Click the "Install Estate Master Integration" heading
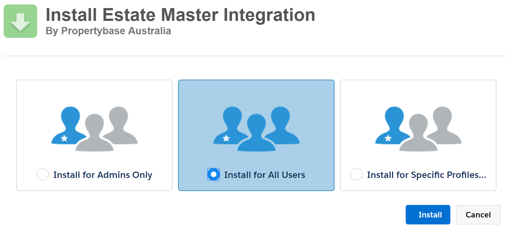Screen dimensions: 509x230 (180, 15)
